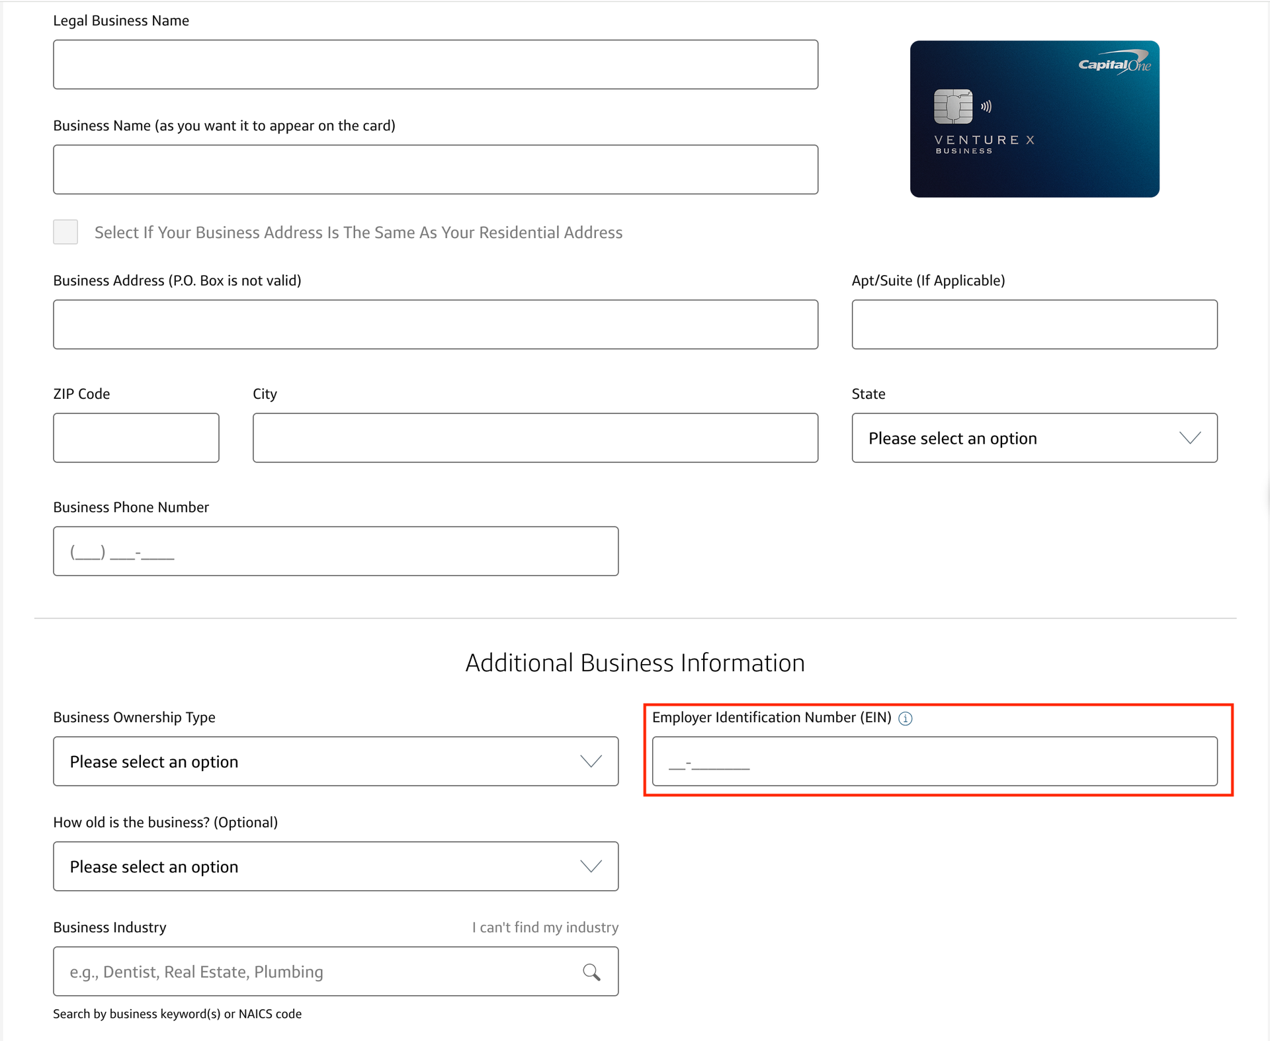Click the Venture X Business card image

(x=1034, y=119)
